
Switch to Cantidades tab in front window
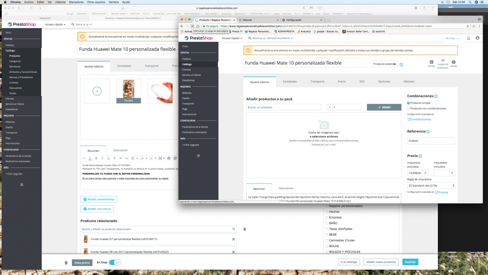click(290, 82)
